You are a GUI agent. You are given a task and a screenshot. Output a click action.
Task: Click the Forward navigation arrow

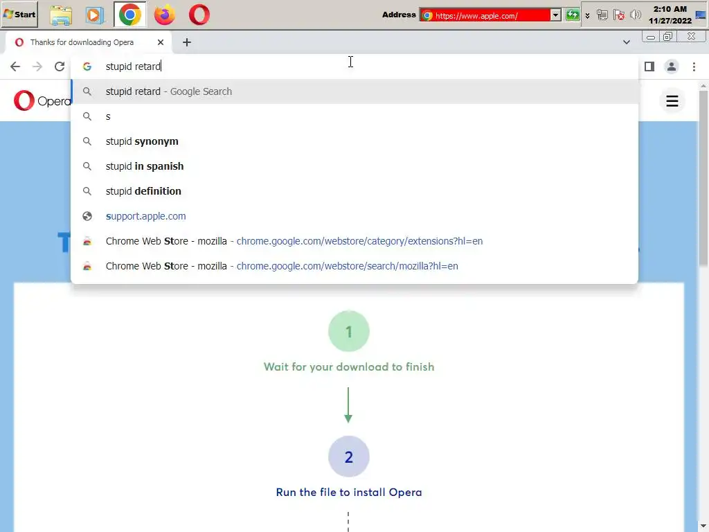pos(37,66)
